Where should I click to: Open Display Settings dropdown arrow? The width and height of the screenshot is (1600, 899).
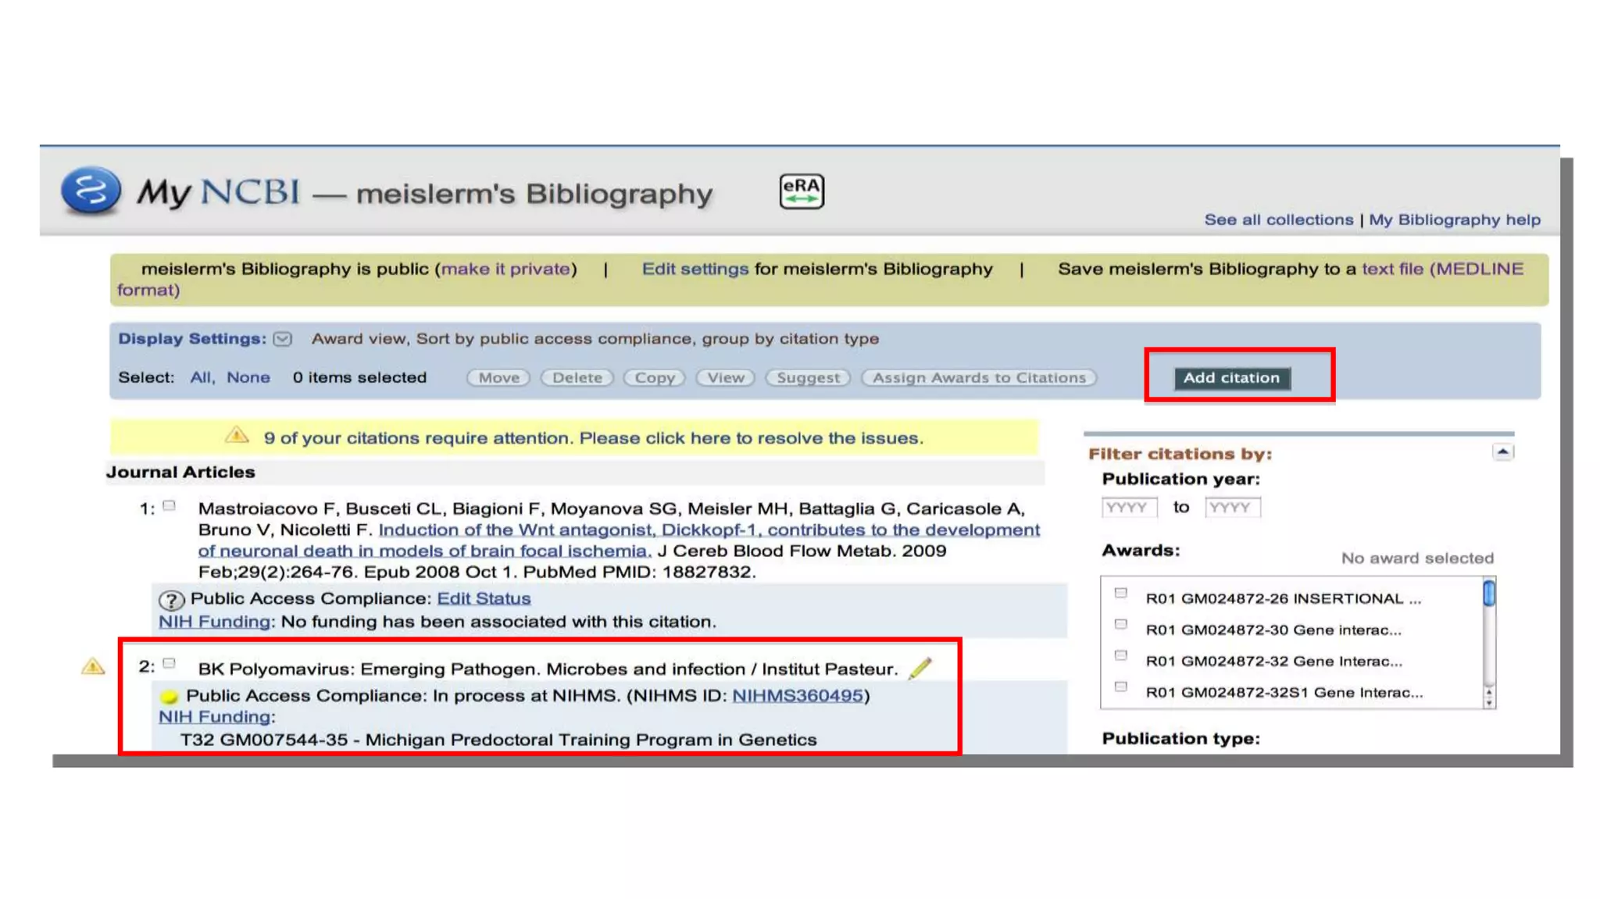click(283, 339)
